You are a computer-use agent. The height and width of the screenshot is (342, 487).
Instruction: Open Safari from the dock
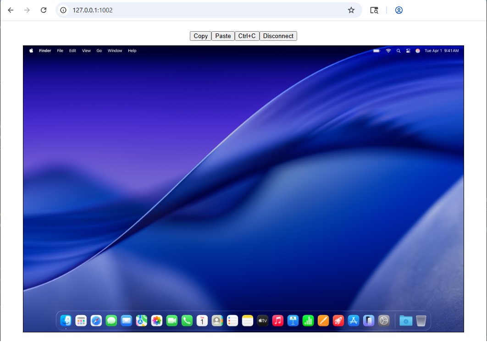pyautogui.click(x=96, y=320)
